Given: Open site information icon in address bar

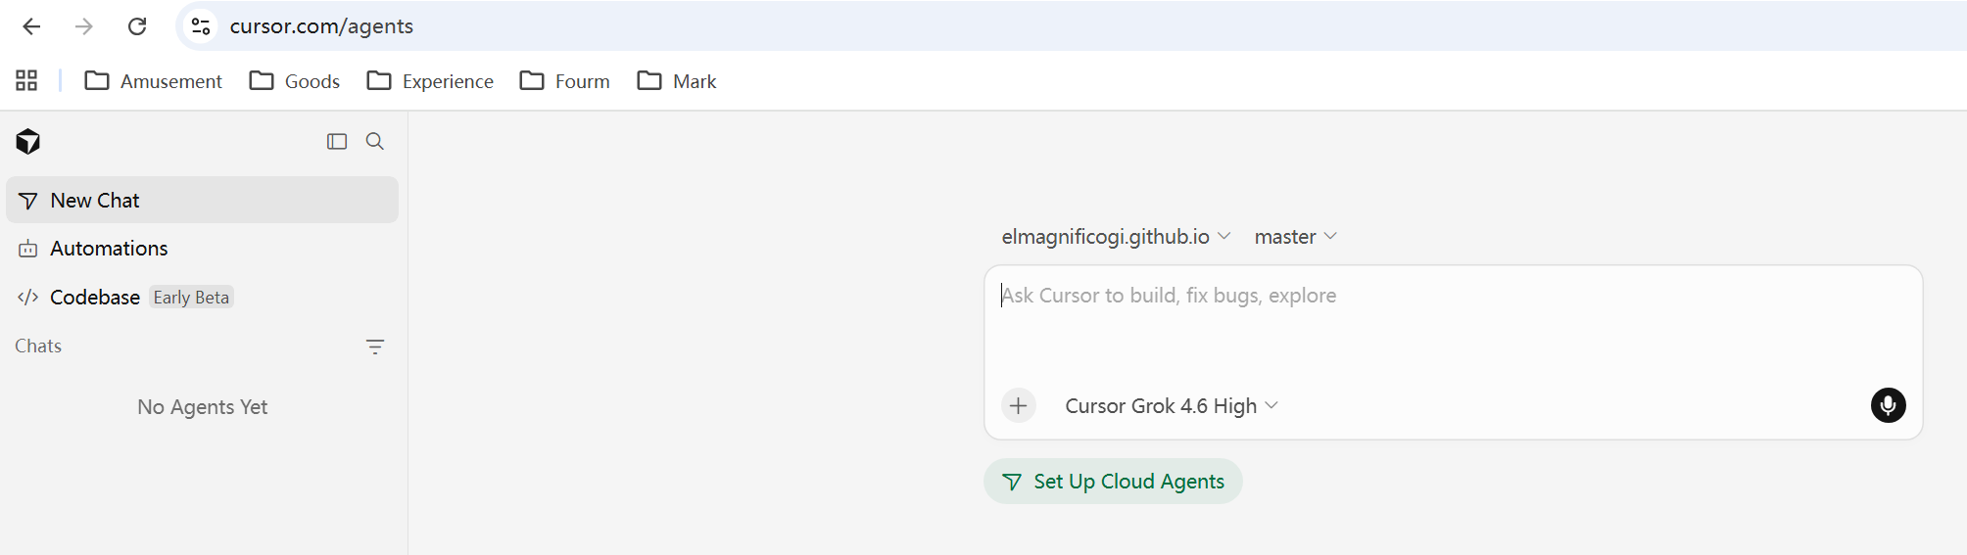Looking at the screenshot, I should 201,26.
